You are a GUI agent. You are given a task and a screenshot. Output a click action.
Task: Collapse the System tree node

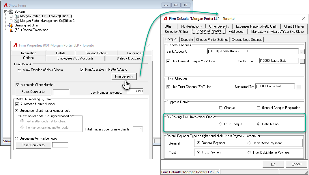tap(6, 11)
